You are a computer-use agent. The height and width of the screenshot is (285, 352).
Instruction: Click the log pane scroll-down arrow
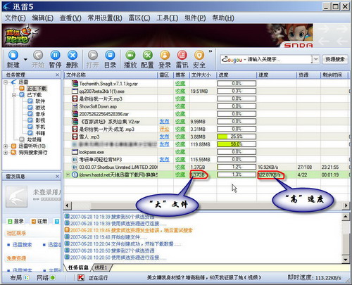pyautogui.click(x=346, y=260)
